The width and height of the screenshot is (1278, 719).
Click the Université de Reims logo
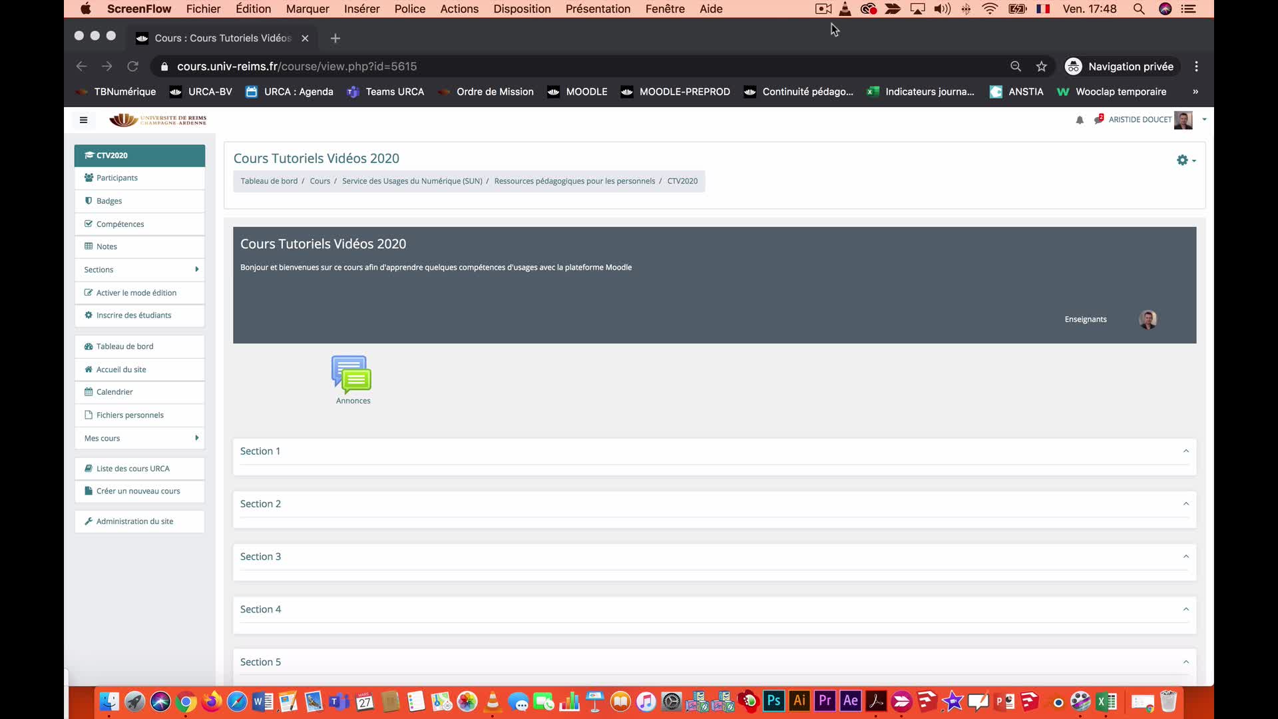(x=158, y=120)
